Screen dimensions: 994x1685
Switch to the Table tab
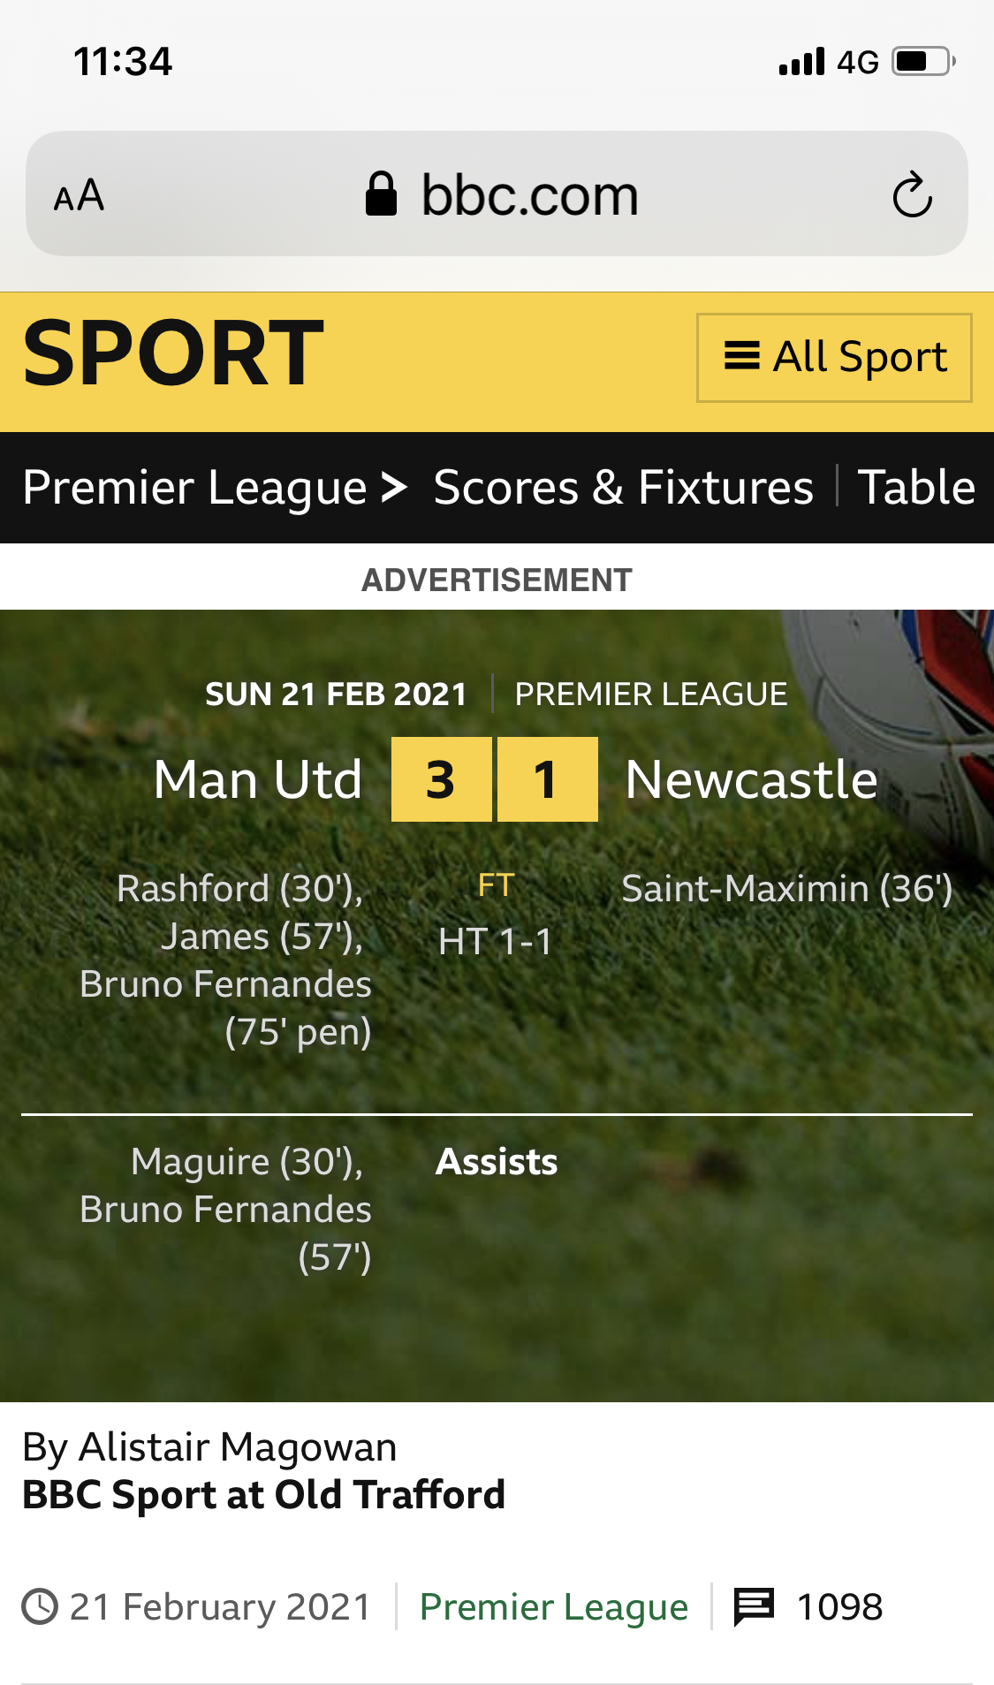[916, 487]
